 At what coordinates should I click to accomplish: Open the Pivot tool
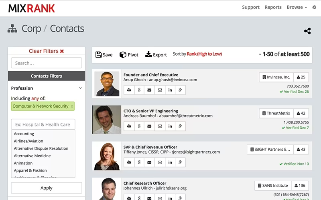(129, 55)
